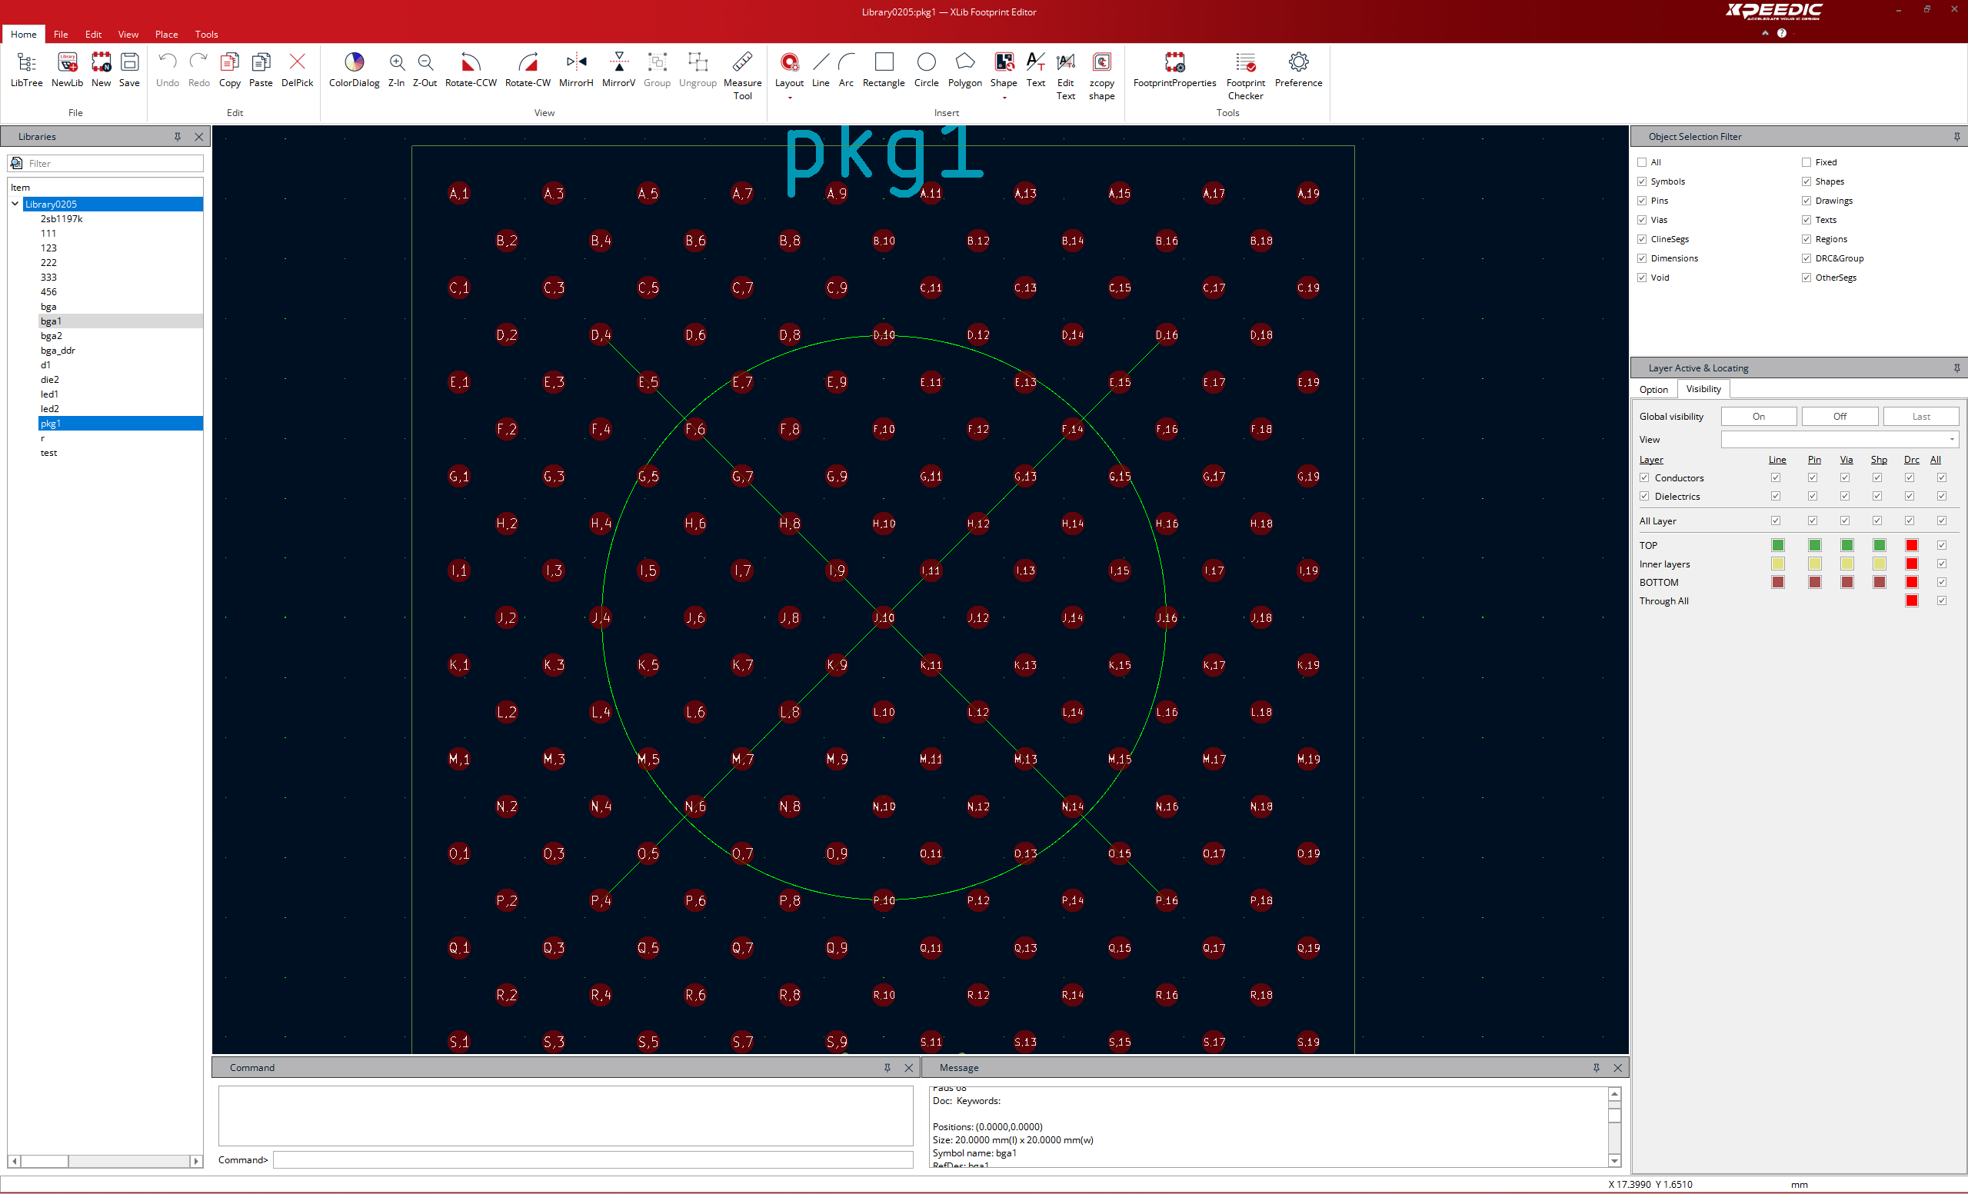Zoom in with Z-In

point(397,69)
